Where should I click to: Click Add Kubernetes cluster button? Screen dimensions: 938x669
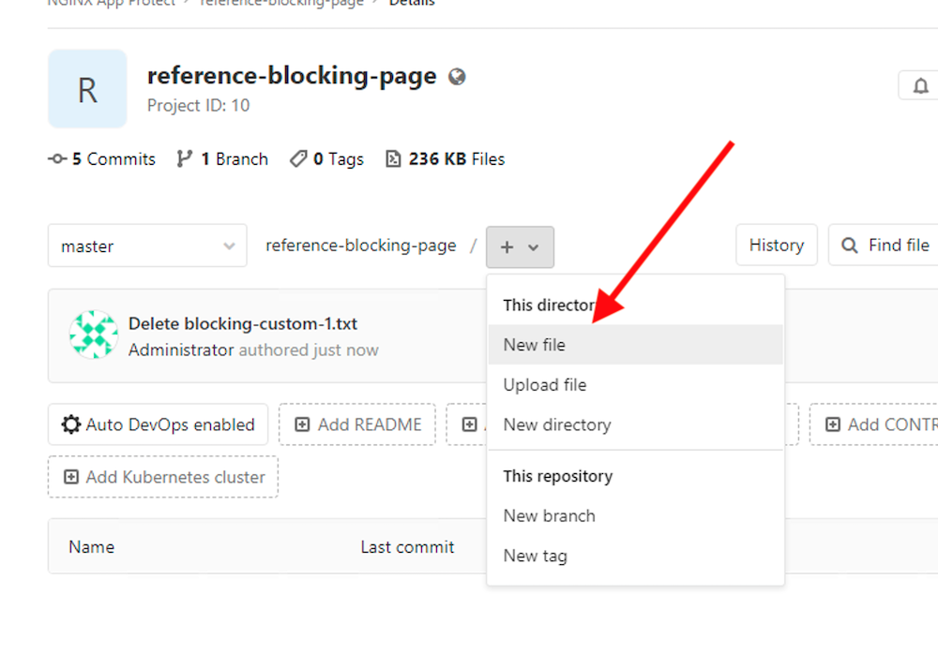click(x=163, y=477)
